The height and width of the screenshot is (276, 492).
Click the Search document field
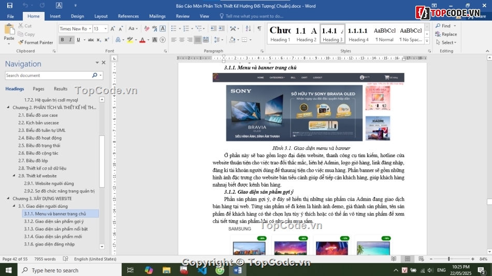point(48,75)
